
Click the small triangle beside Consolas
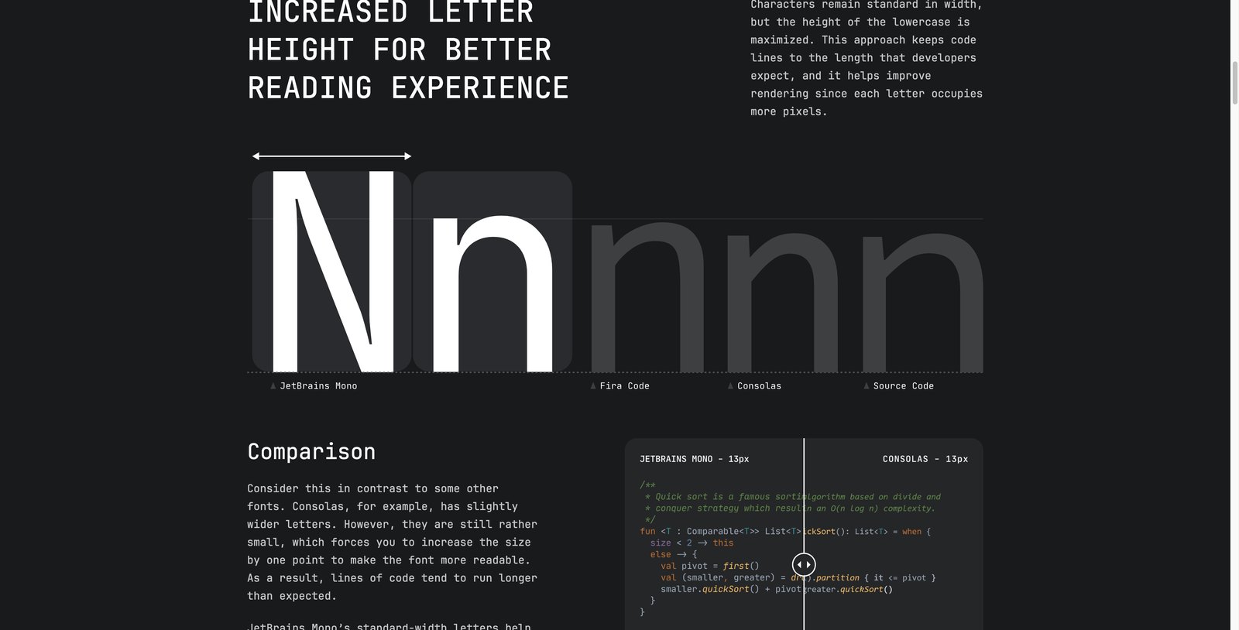(730, 385)
